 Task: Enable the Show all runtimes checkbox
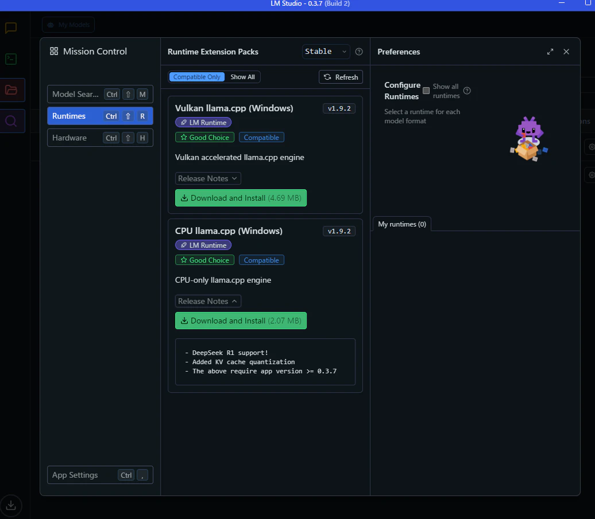tap(426, 91)
